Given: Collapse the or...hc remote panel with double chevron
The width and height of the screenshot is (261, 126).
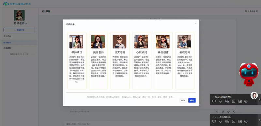Looking at the screenshot, I should pos(259,119).
